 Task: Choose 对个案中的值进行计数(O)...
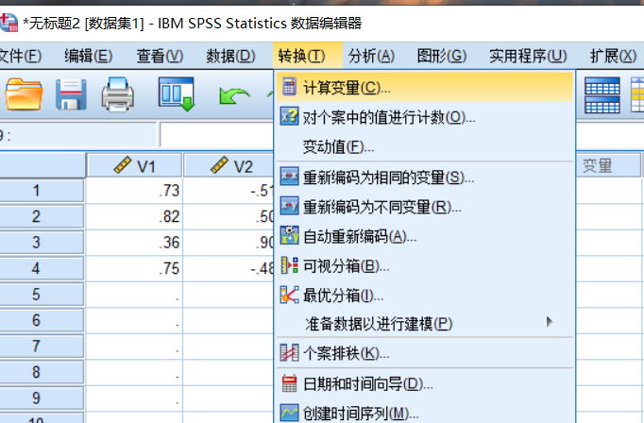tap(425, 117)
